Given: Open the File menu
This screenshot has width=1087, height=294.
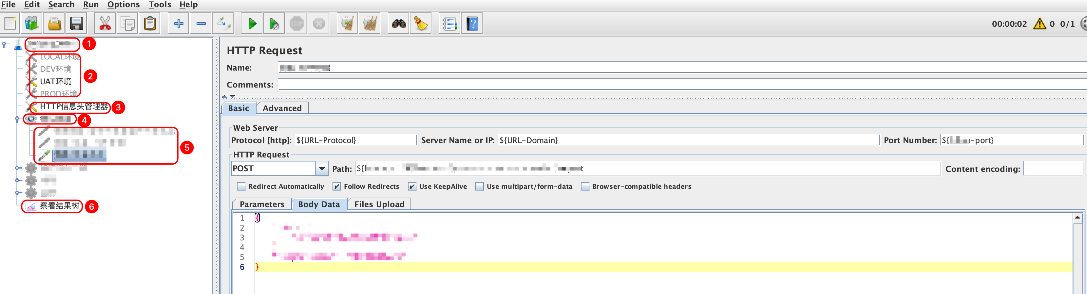Looking at the screenshot, I should click(x=9, y=5).
